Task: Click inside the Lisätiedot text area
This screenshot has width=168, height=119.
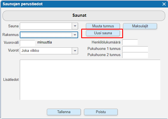Action: pyautogui.click(x=90, y=80)
